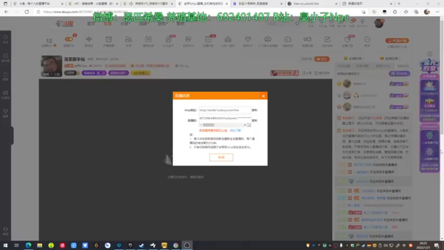The image size is (444, 250).
Task: Open the game controller icon
Action: pos(307,41)
